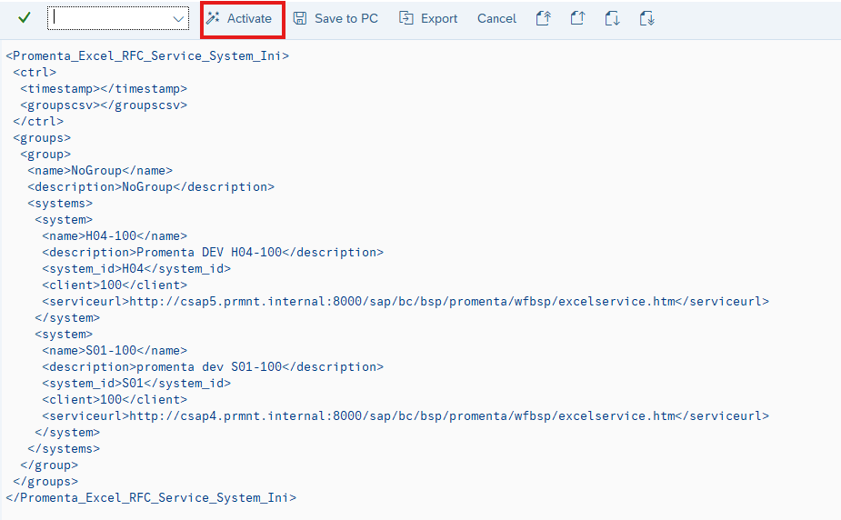Click the <timestamp></timestamp> line

104,88
